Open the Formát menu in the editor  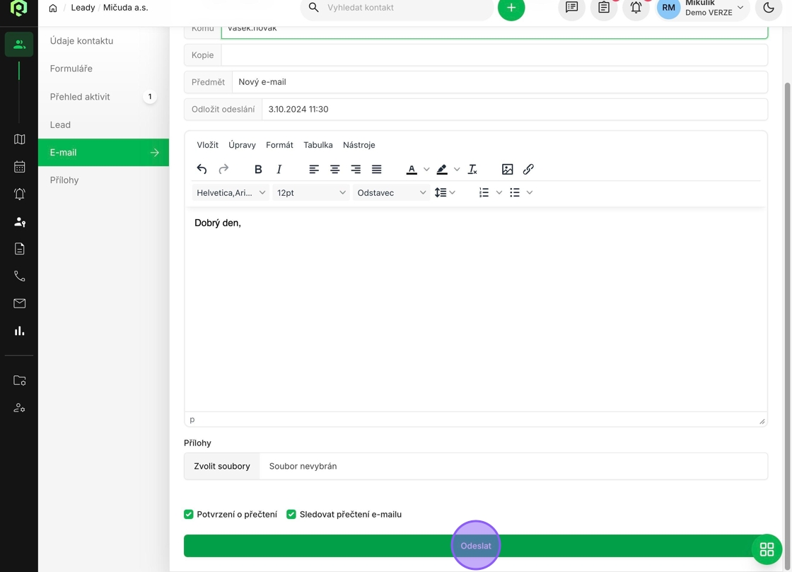coord(279,145)
